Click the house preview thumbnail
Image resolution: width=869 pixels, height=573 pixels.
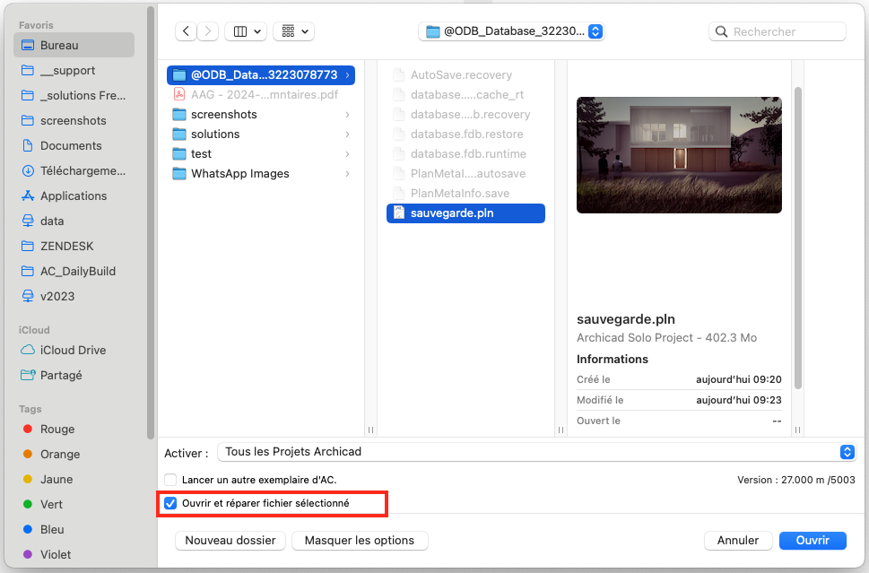679,155
